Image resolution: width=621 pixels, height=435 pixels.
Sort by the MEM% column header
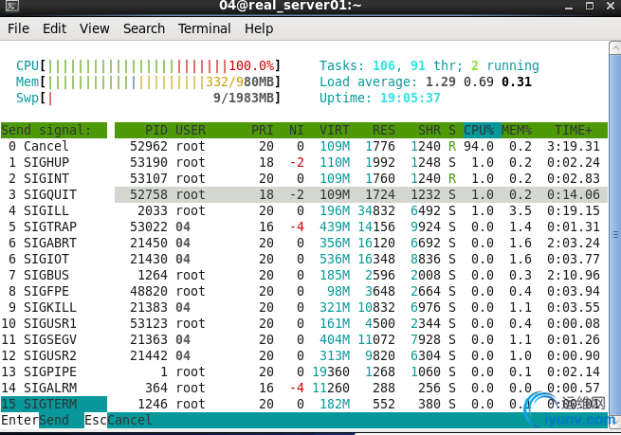point(517,130)
